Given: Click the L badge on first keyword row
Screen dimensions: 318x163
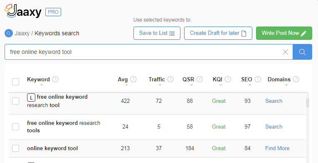Looking at the screenshot, I should click(31, 98).
